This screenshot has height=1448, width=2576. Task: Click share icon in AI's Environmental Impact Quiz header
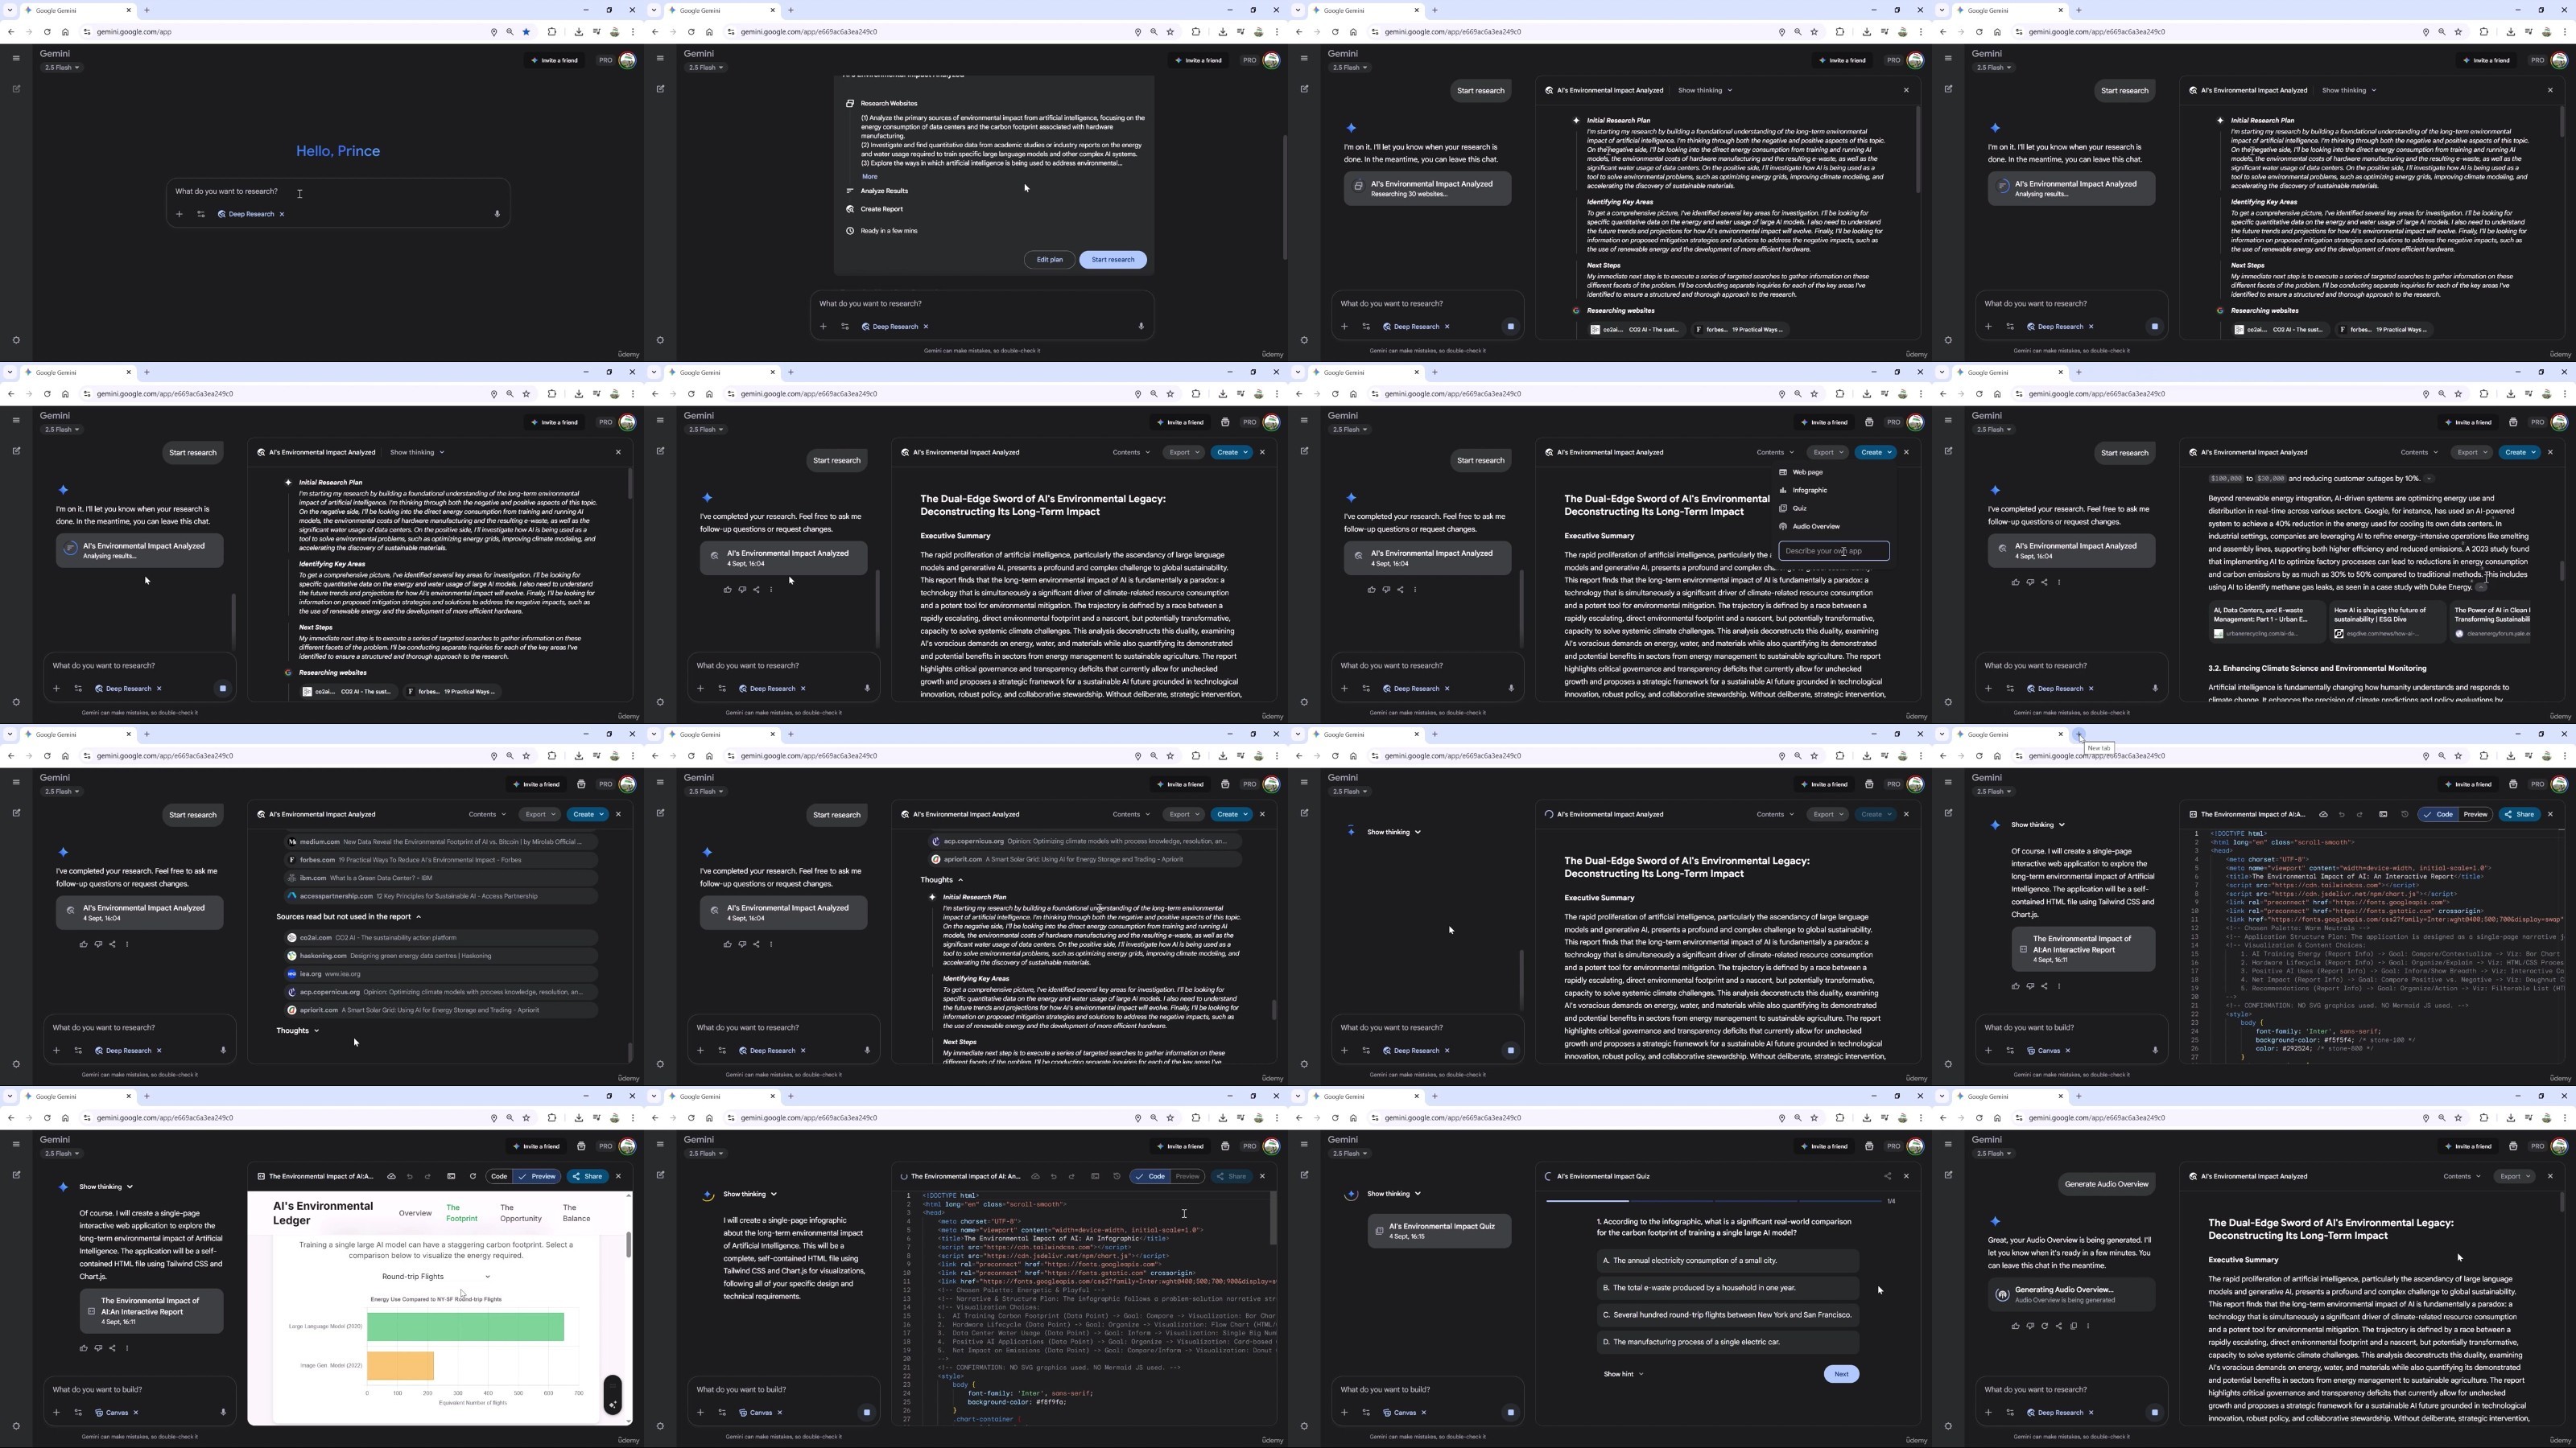click(x=1887, y=1176)
